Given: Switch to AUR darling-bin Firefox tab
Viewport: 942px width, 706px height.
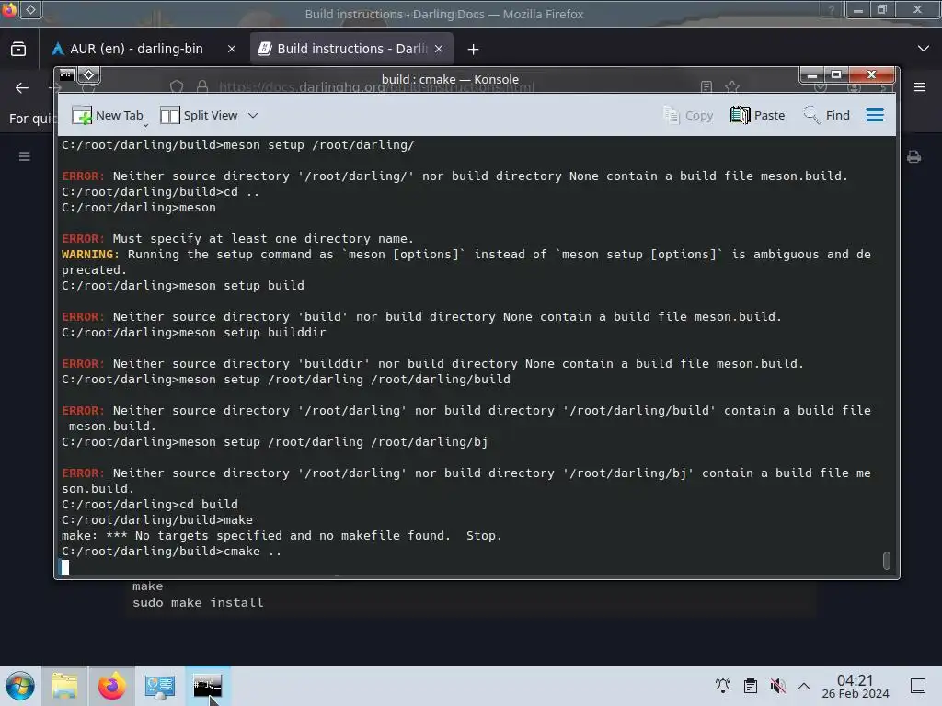Looking at the screenshot, I should tap(136, 49).
